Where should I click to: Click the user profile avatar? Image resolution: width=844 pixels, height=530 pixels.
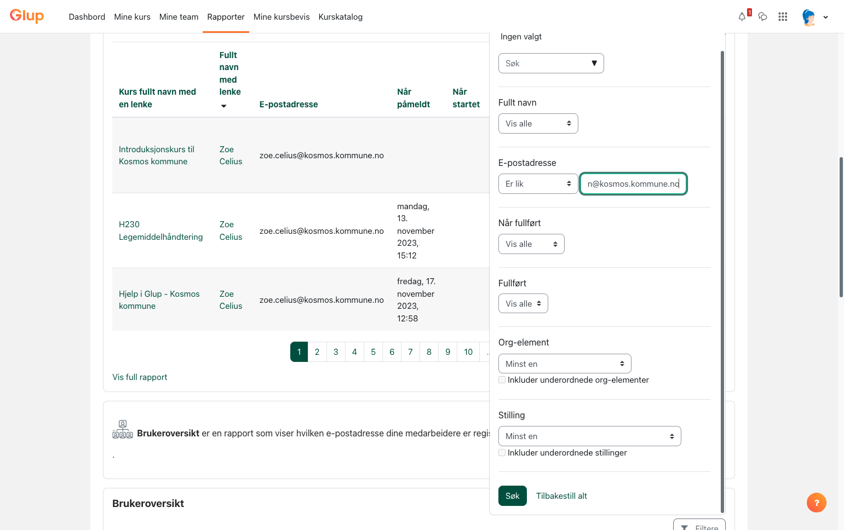pos(809,17)
